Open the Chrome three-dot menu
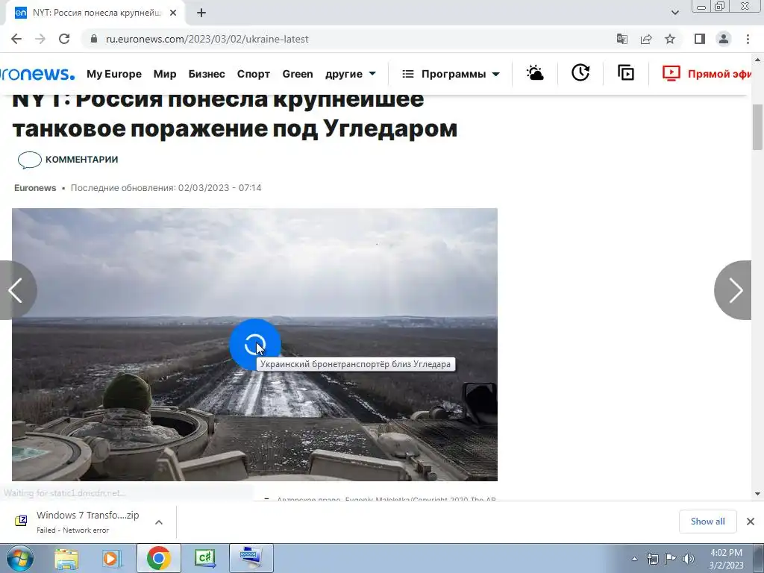764x573 pixels. (748, 39)
